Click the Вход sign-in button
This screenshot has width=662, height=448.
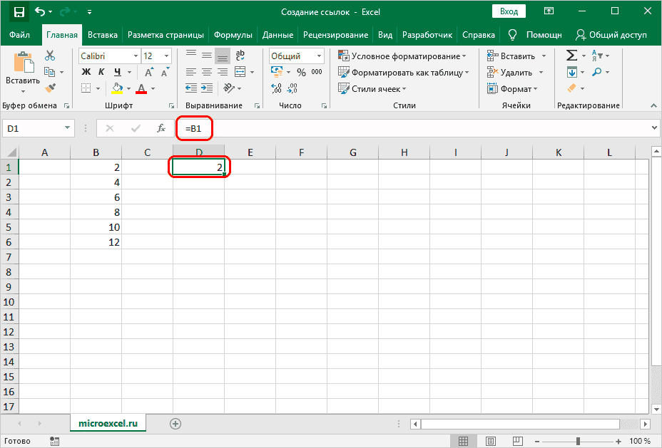[509, 12]
